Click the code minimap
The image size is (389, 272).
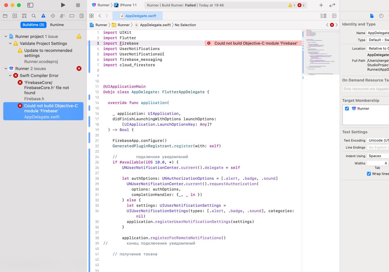pos(321,52)
